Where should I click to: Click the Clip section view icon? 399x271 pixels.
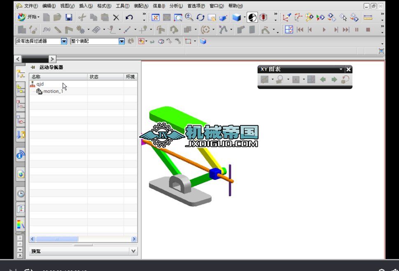[x=264, y=17]
